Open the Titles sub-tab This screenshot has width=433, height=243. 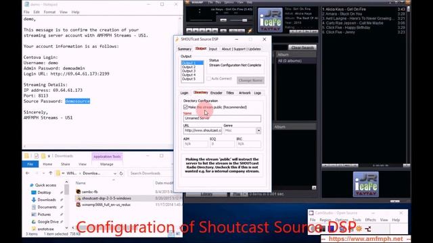230,93
